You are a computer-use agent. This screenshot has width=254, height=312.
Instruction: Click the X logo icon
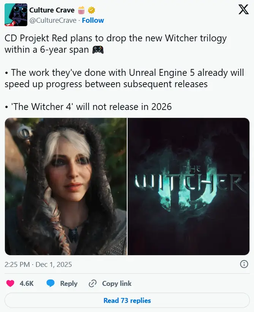tap(244, 9)
